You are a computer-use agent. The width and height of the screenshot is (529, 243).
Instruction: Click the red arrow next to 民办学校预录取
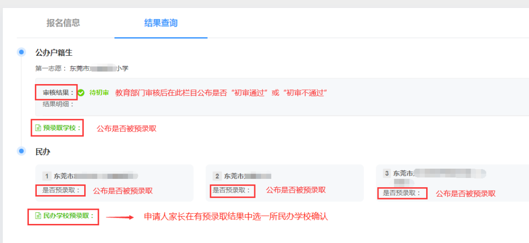tap(120, 217)
